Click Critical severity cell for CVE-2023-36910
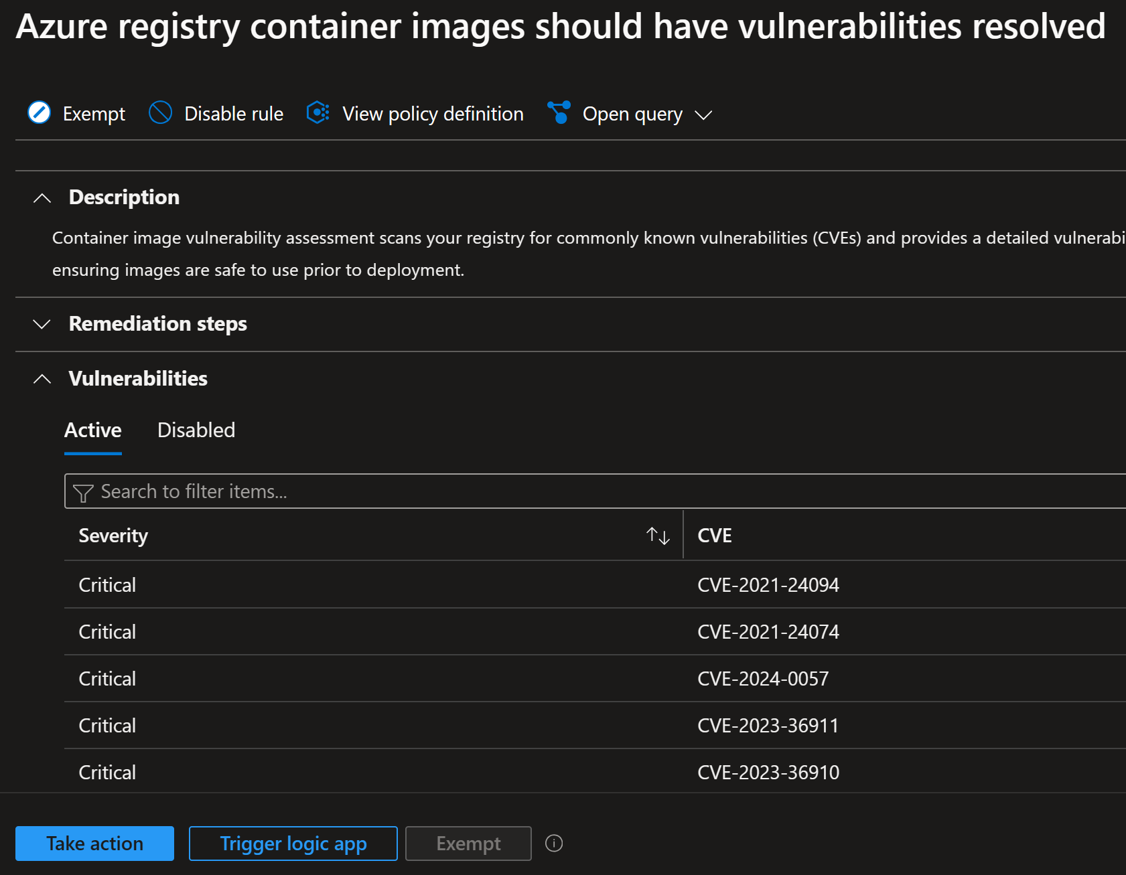 pyautogui.click(x=107, y=773)
